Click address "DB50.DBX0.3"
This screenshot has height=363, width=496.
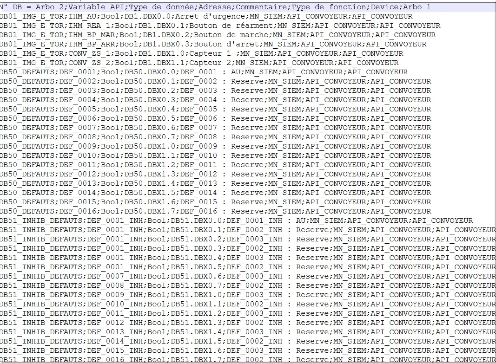point(150,100)
